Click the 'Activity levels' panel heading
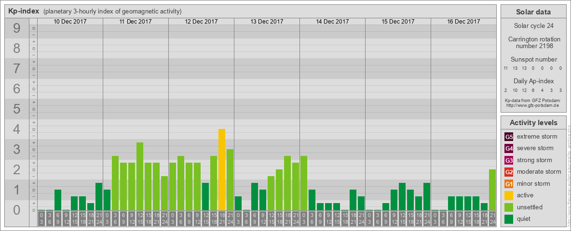Viewport: 571px width, 231px height. pyautogui.click(x=533, y=123)
